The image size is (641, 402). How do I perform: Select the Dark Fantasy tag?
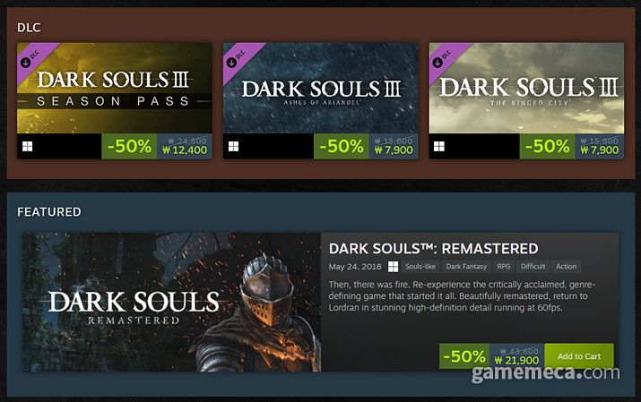(x=466, y=266)
